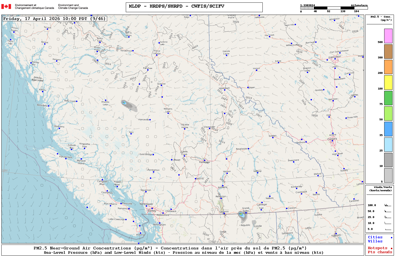Click the hotspot plume near Grand Forks
This screenshot has height=257, width=395.
click(x=242, y=215)
